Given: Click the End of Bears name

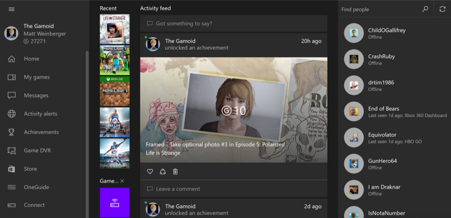Looking at the screenshot, I should tap(384, 108).
